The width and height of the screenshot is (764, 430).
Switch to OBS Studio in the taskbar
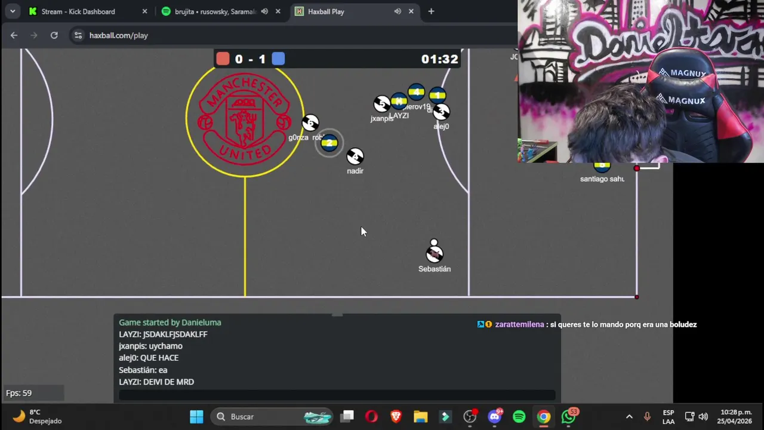[470, 417]
